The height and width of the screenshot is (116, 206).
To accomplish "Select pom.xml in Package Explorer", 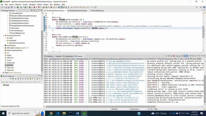I will [10, 65].
